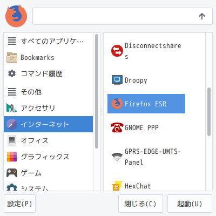Click the GPRS-EDGE-UMTS-Panel wifi icon
Screen dimensions: 216x216
117,157
